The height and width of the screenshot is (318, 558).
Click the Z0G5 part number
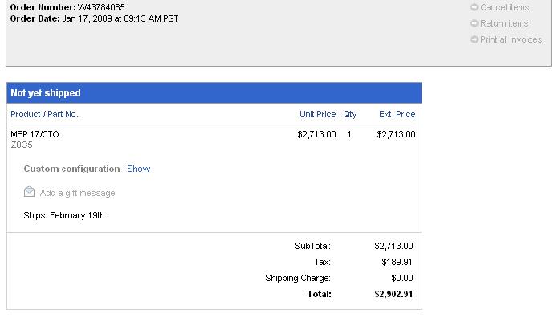22,145
